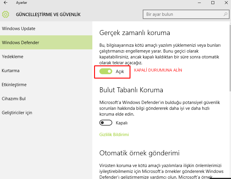
Task: Maximize the Ayarlar window
Action: click(213, 3)
